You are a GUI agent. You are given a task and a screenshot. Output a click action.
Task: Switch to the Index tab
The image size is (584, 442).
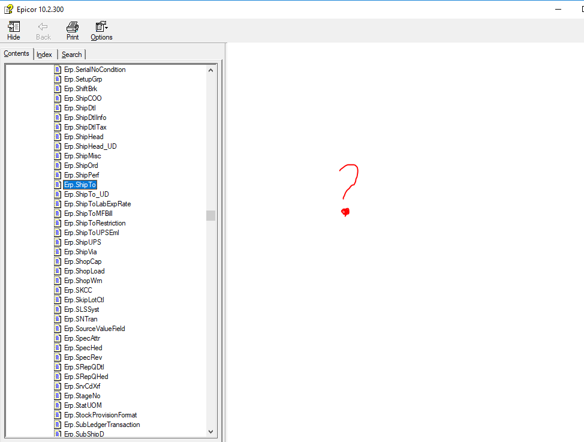tap(44, 55)
